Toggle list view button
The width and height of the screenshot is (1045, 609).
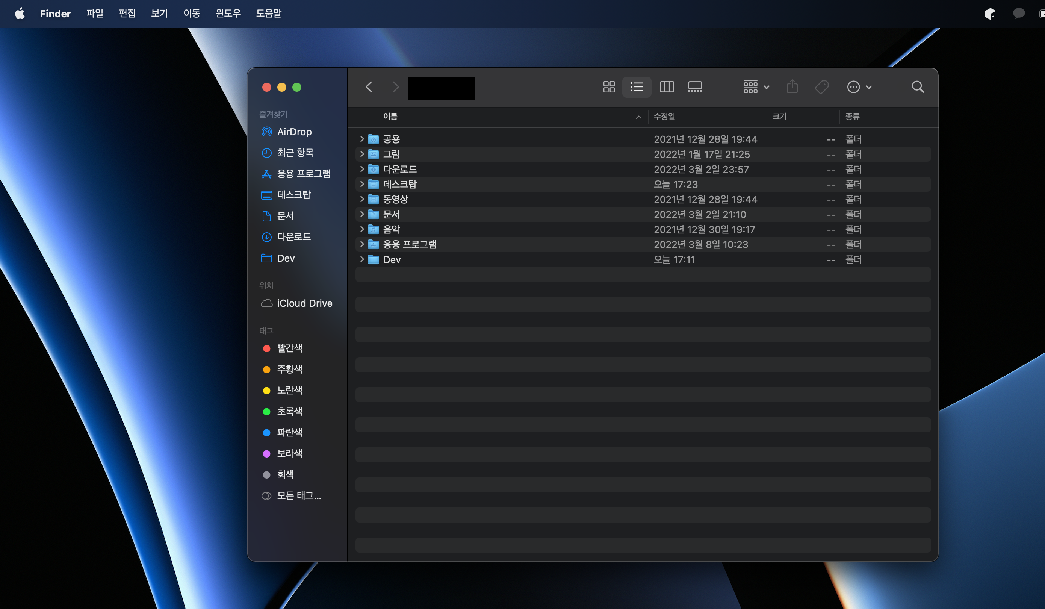(x=637, y=87)
